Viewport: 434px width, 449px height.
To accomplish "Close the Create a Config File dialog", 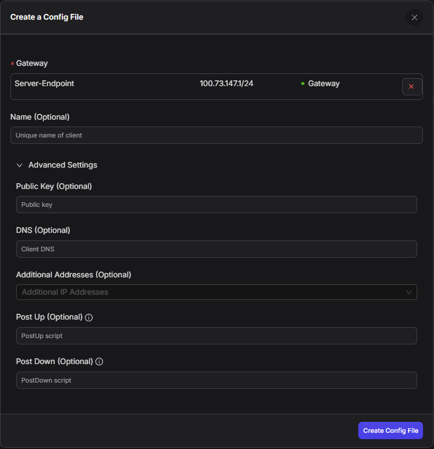I will click(x=414, y=17).
